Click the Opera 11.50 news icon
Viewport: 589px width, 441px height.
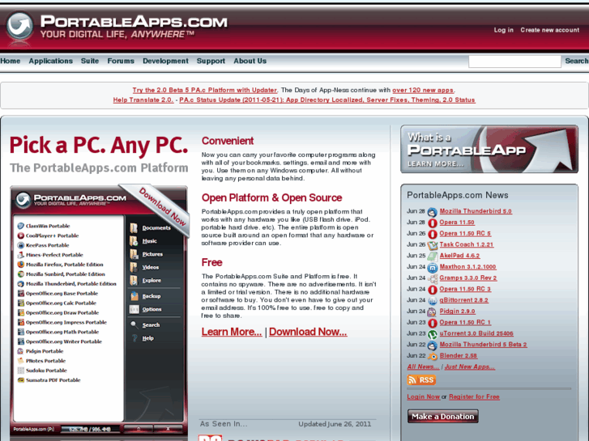click(x=433, y=223)
